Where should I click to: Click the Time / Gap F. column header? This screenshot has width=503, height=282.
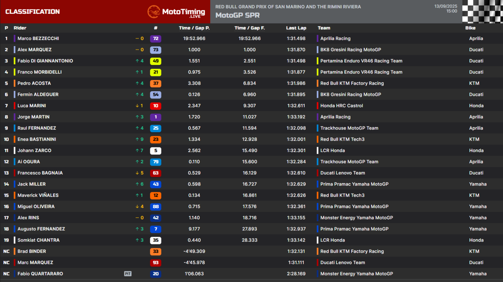[x=250, y=28]
